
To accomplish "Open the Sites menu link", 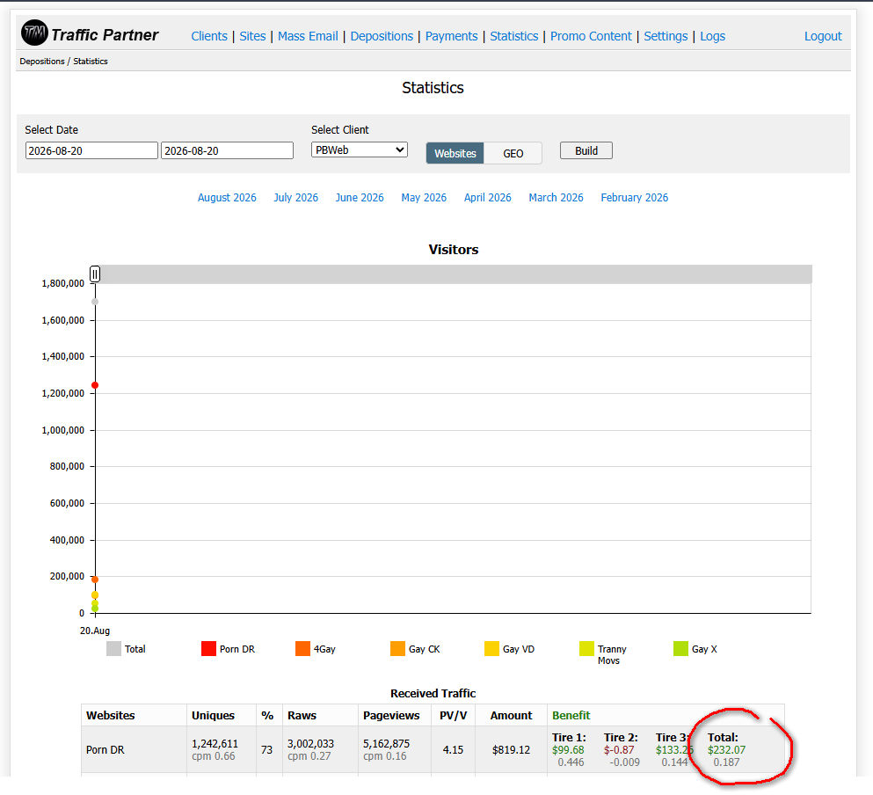I will coord(252,36).
